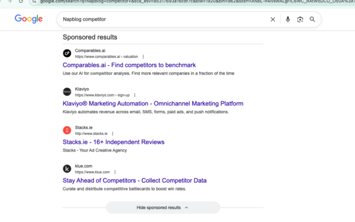Click the Stacks.ie site name

click(84, 127)
